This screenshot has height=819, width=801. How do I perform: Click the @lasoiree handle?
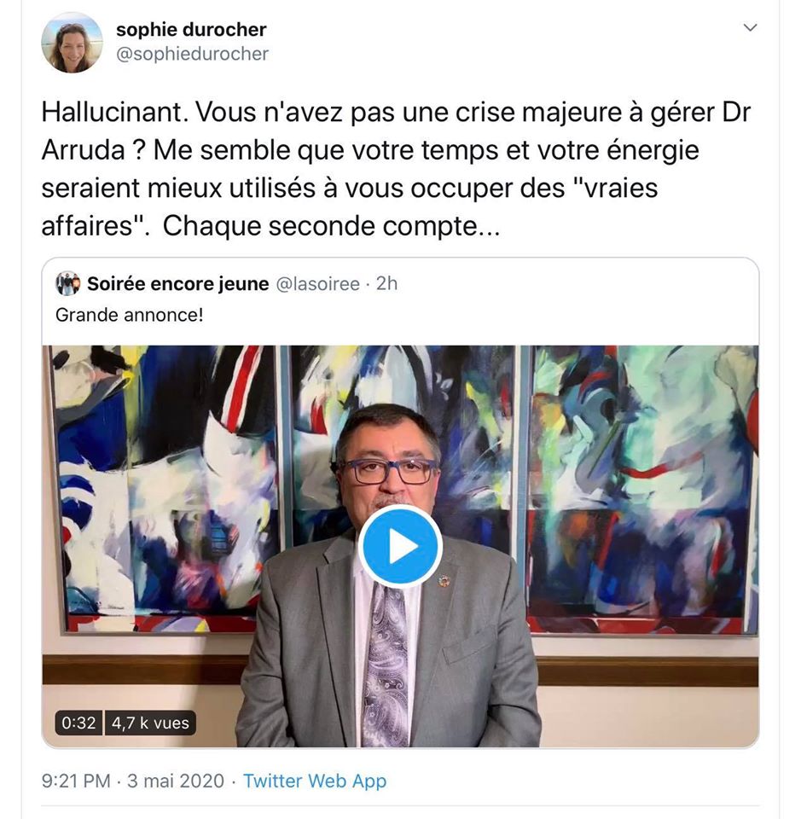coord(317,283)
